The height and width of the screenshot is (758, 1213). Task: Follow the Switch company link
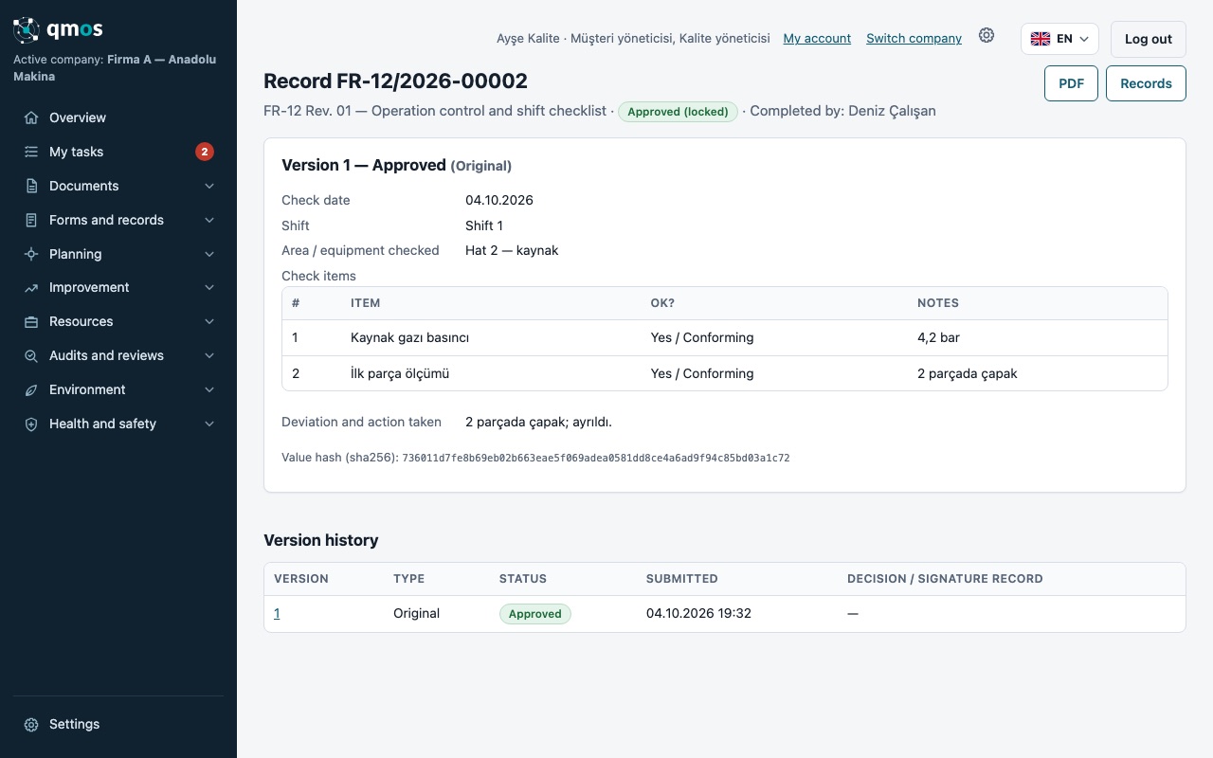[x=914, y=39]
